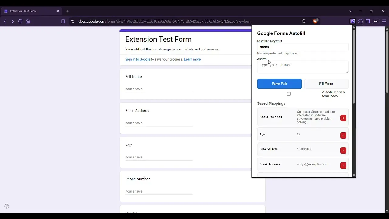
Task: Delete the Age saved mapping
Action: tap(343, 135)
